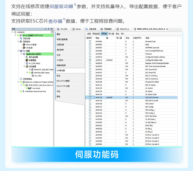The image size is (193, 171).
Task: Click the 任务配置 task configuration icon
Action: [x=27, y=66]
